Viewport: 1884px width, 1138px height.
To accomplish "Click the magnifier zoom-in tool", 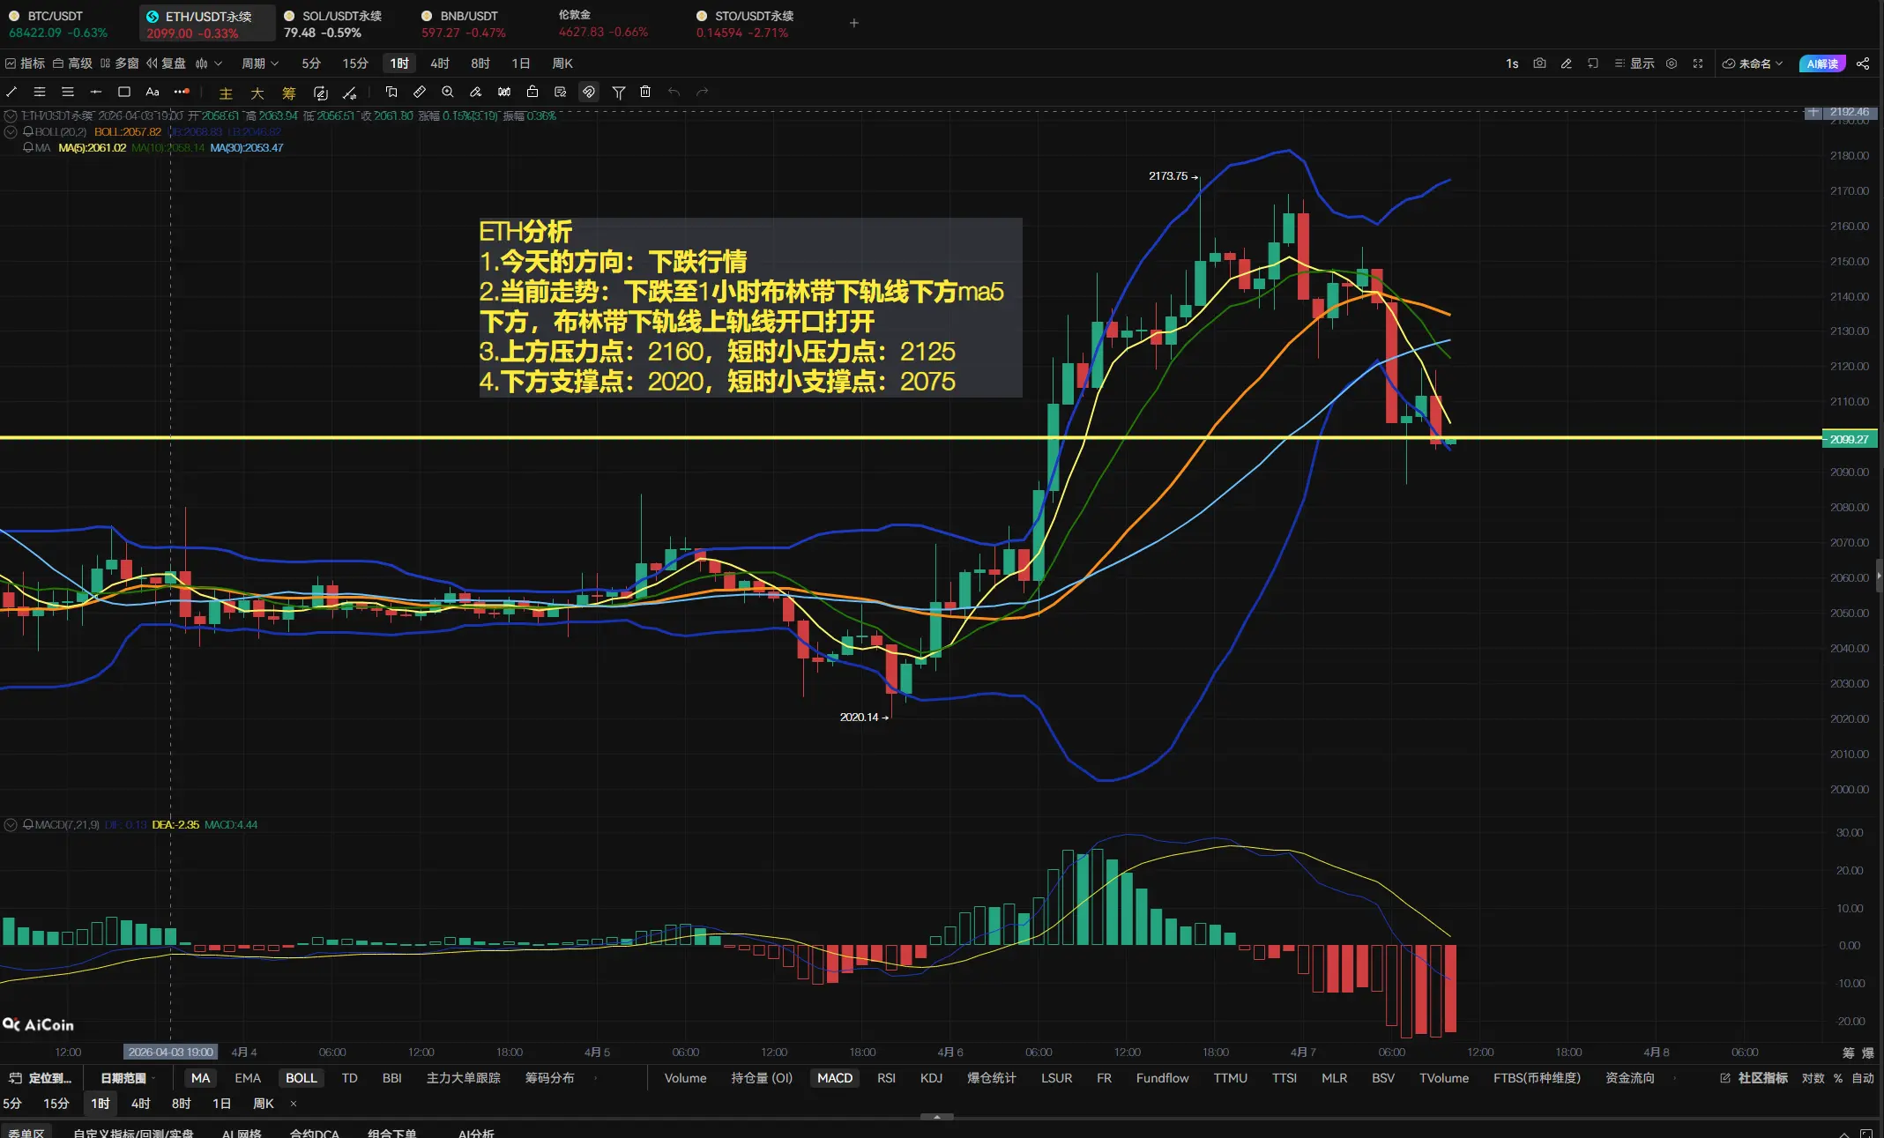I will pyautogui.click(x=448, y=92).
